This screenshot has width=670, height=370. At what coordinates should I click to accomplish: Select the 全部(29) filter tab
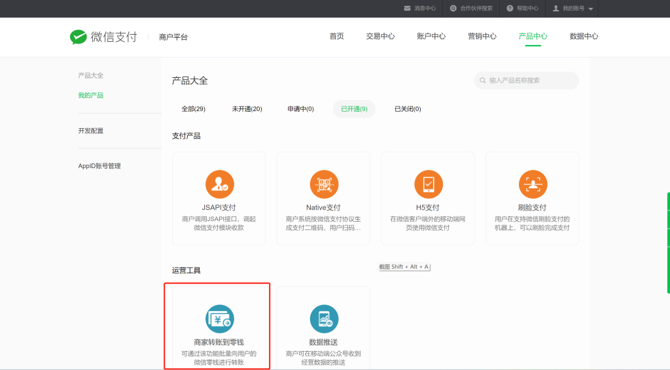coord(194,109)
